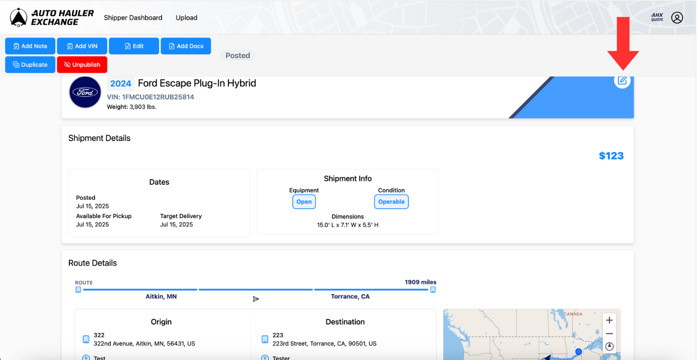Click the Aitkin, MN route label
Screen dimensions: 697x360
[161, 296]
